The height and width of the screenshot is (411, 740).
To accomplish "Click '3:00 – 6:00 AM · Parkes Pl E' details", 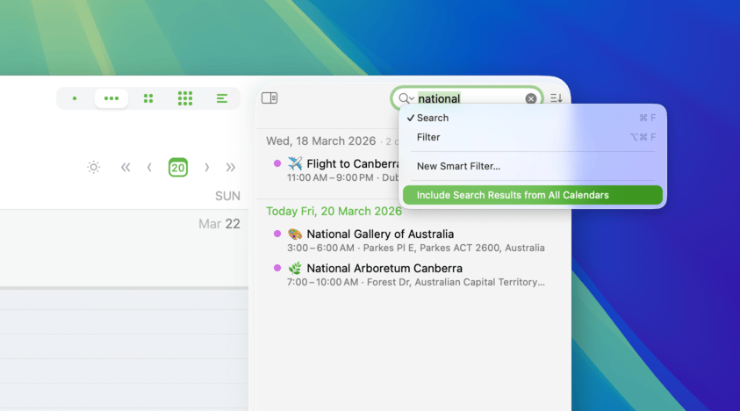I will click(x=416, y=248).
